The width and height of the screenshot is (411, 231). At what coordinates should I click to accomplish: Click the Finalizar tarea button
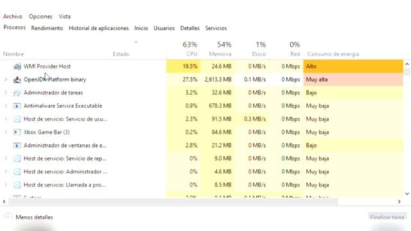pos(387,217)
